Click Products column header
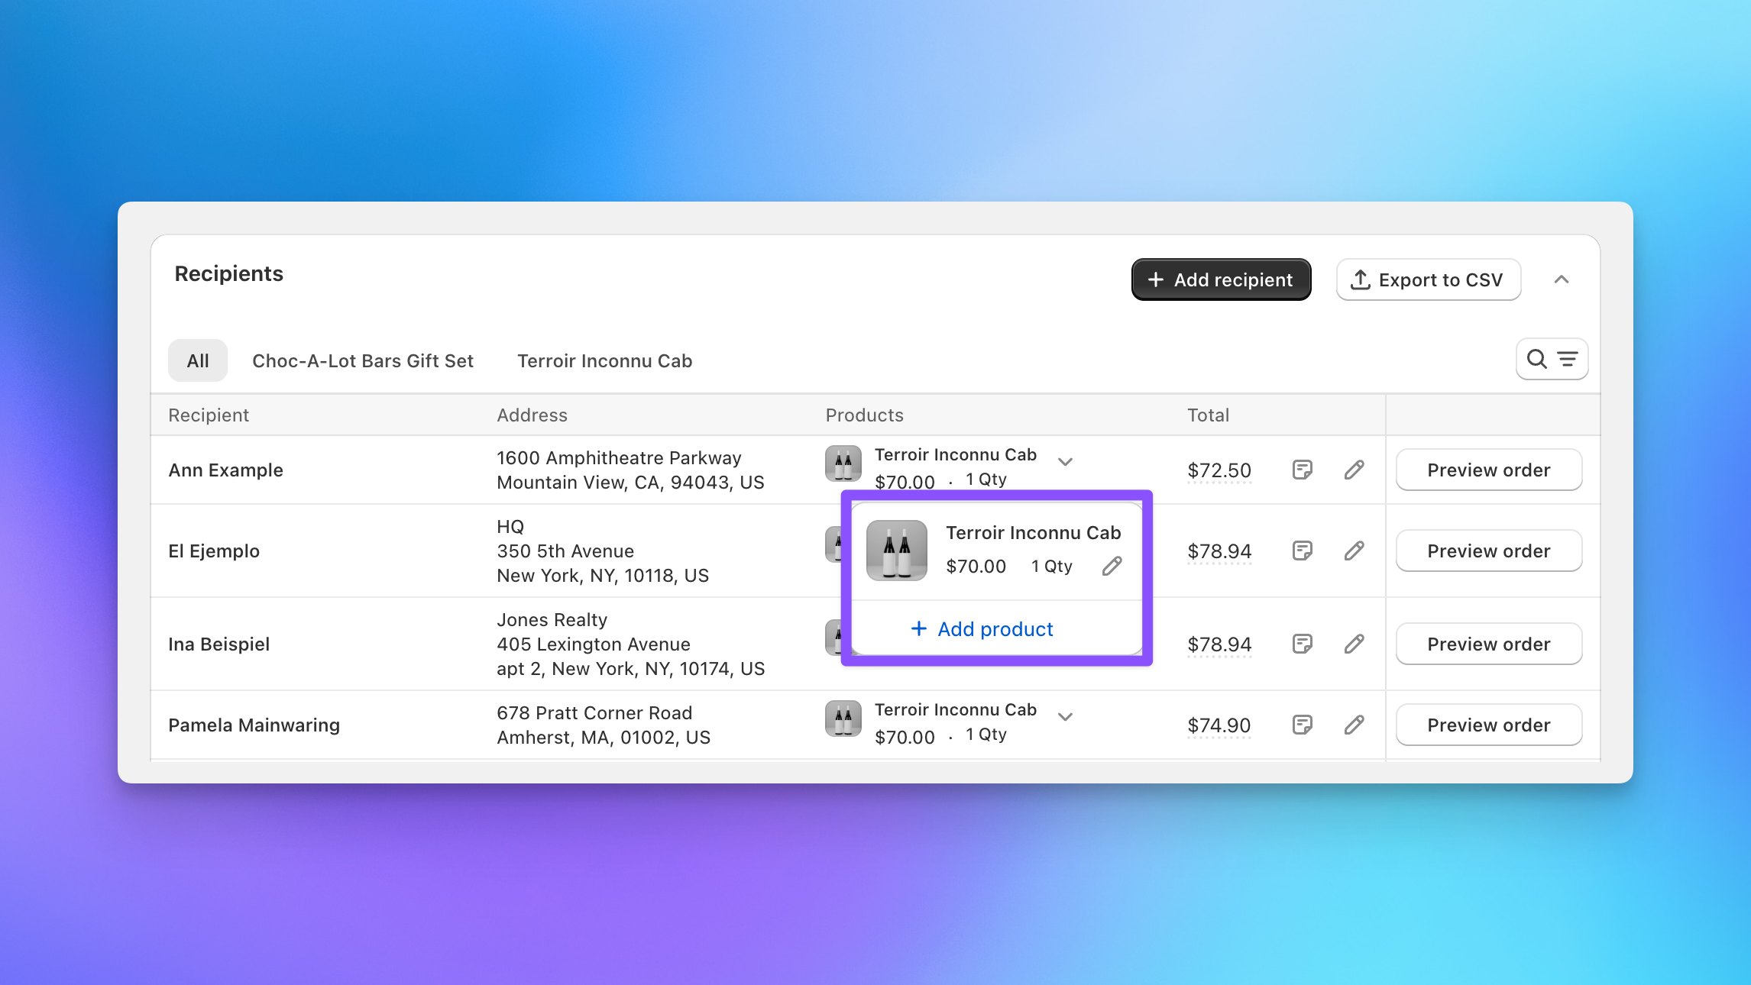 (864, 415)
